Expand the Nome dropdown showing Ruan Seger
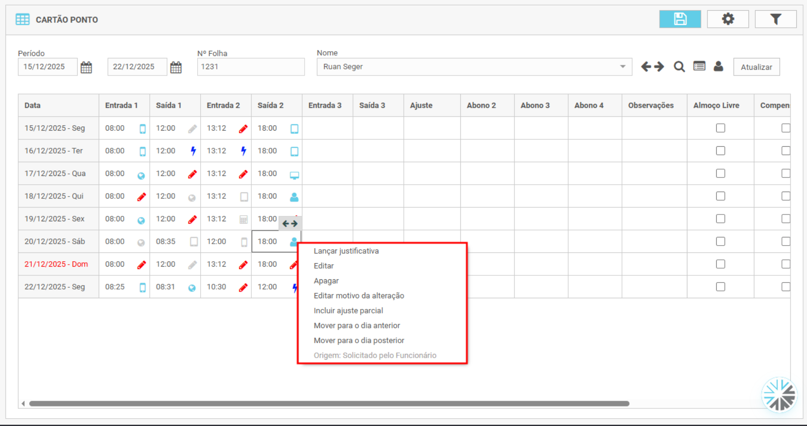 pos(622,67)
